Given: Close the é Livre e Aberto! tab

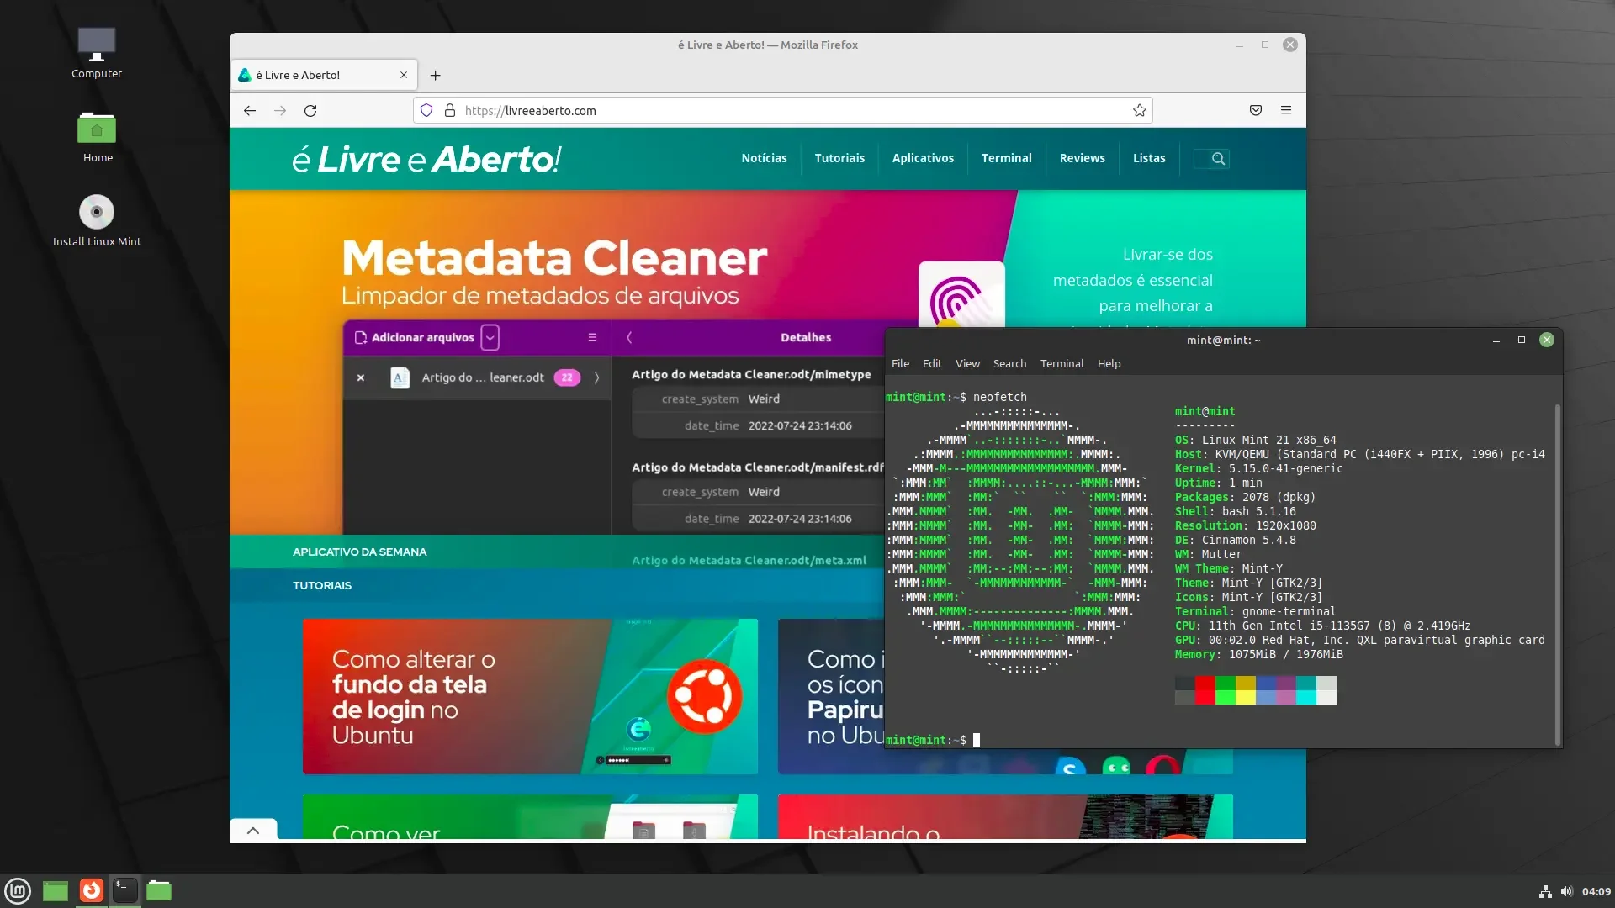Looking at the screenshot, I should tap(404, 75).
